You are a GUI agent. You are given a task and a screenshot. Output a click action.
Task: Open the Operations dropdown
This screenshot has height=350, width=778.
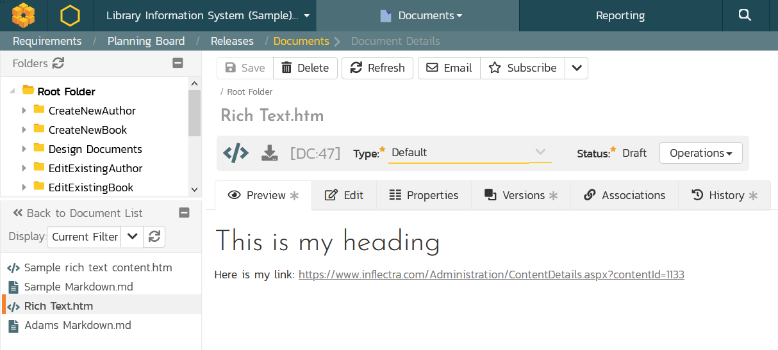tap(700, 153)
